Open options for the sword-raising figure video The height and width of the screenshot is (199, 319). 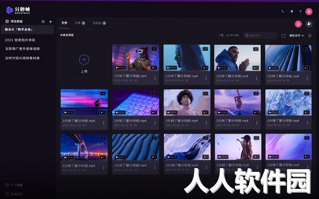pyautogui.click(x=257, y=123)
